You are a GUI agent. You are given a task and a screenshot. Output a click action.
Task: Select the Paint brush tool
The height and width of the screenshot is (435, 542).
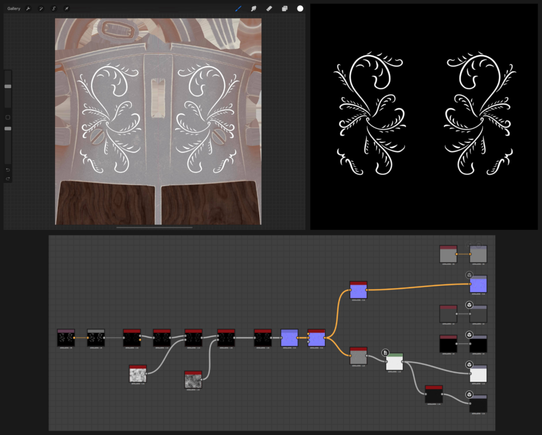pos(238,8)
